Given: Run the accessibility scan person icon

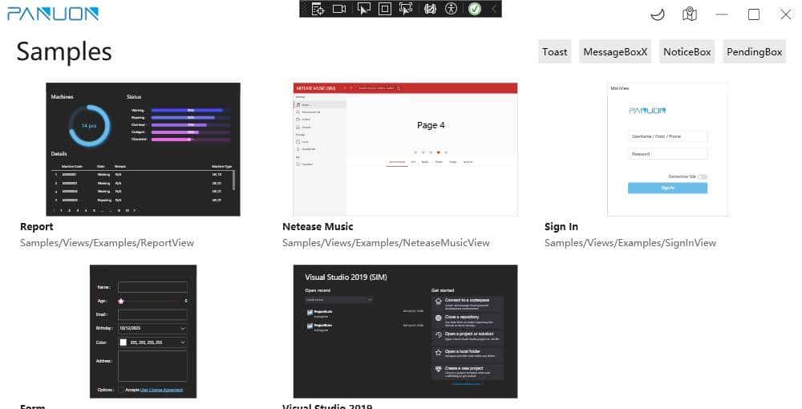Looking at the screenshot, I should 451,9.
